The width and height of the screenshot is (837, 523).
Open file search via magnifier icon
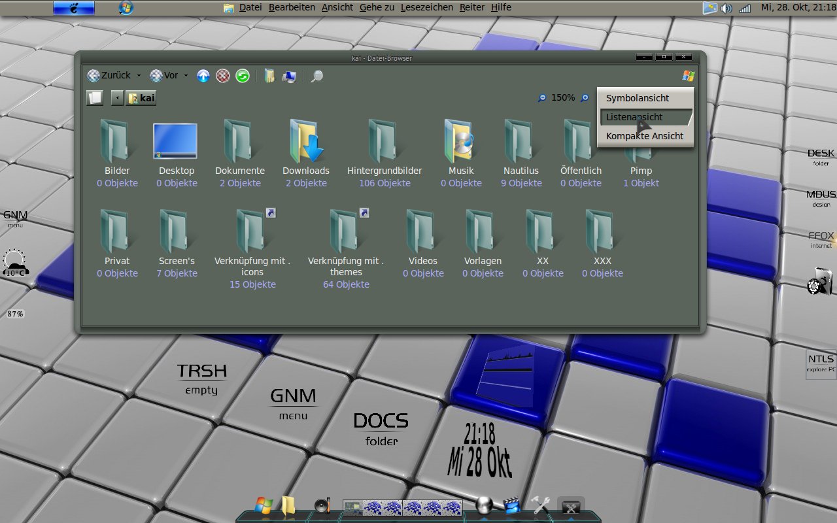tap(316, 76)
